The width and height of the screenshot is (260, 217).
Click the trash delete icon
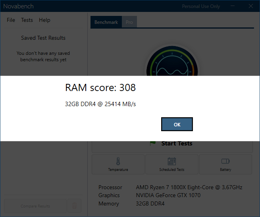tap(75, 206)
